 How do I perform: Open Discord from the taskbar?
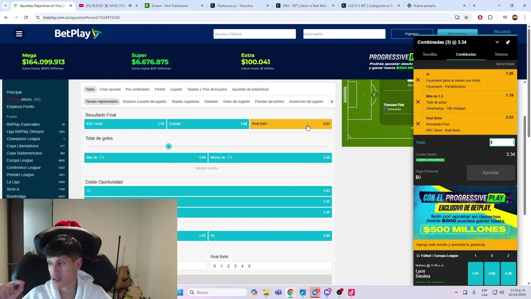(327, 292)
